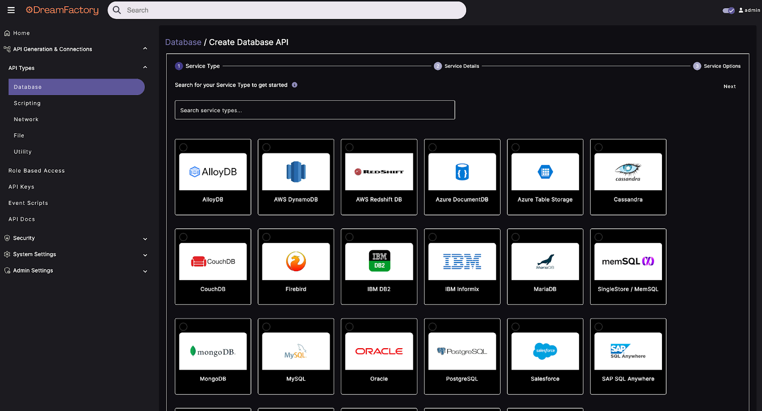Select the AlloyDB radio button
This screenshot has height=411, width=762.
click(x=183, y=147)
